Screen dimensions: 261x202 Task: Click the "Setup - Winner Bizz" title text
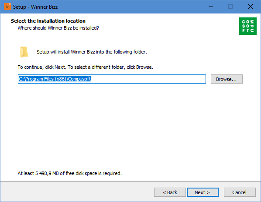tap(35, 7)
